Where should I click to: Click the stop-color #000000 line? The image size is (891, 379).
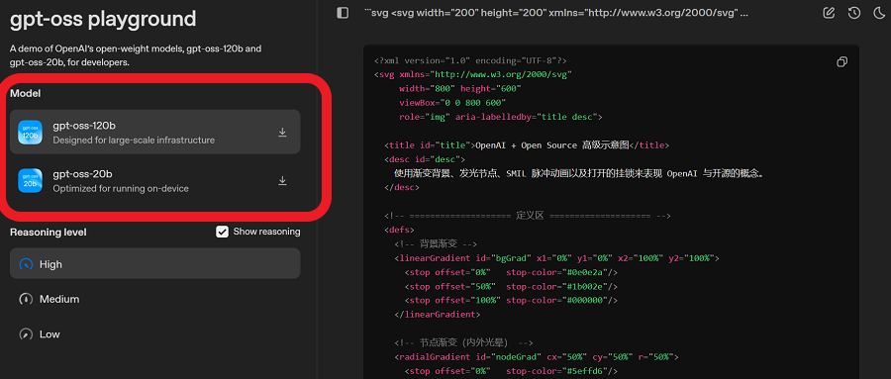click(x=512, y=300)
